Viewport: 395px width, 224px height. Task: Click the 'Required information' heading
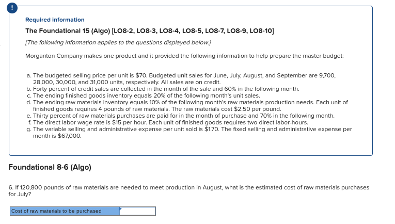pyautogui.click(x=55, y=20)
